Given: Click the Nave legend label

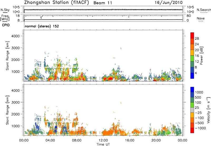Looking at the screenshot, I should [x=200, y=18].
